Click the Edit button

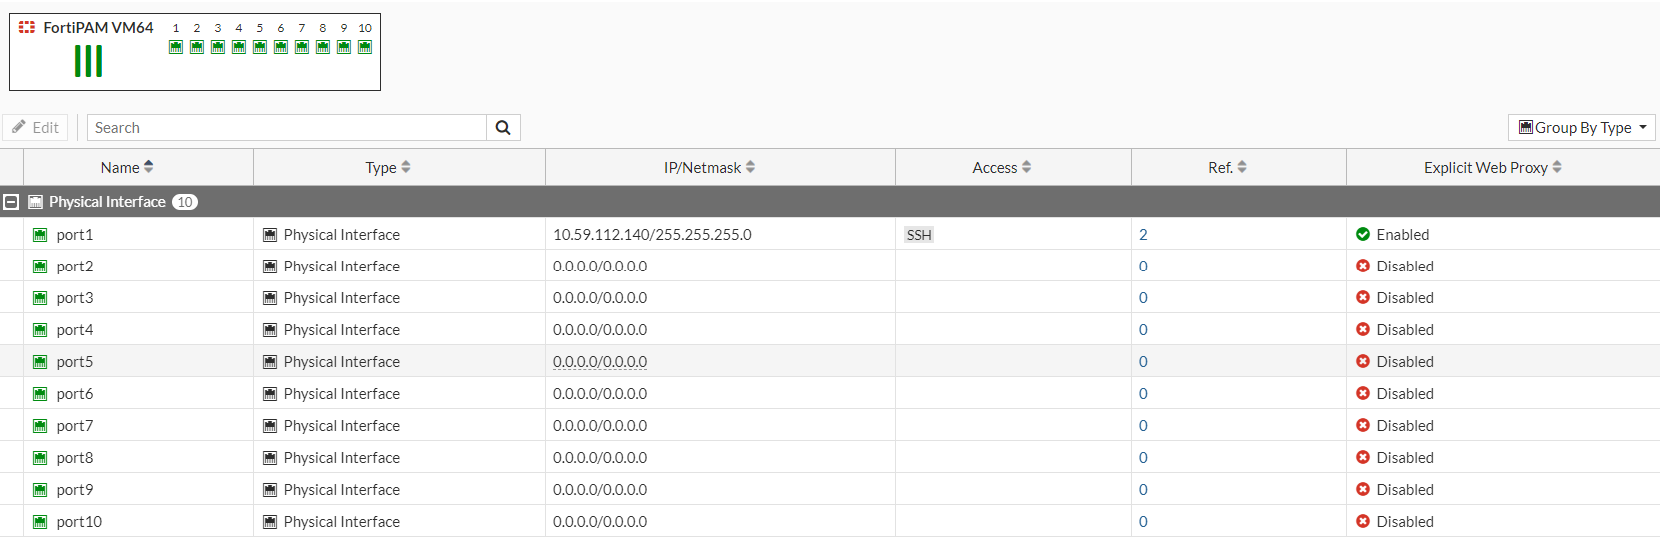[x=35, y=128]
